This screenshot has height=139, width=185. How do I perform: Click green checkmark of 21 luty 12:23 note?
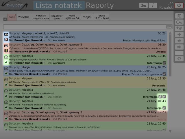click(6, 118)
